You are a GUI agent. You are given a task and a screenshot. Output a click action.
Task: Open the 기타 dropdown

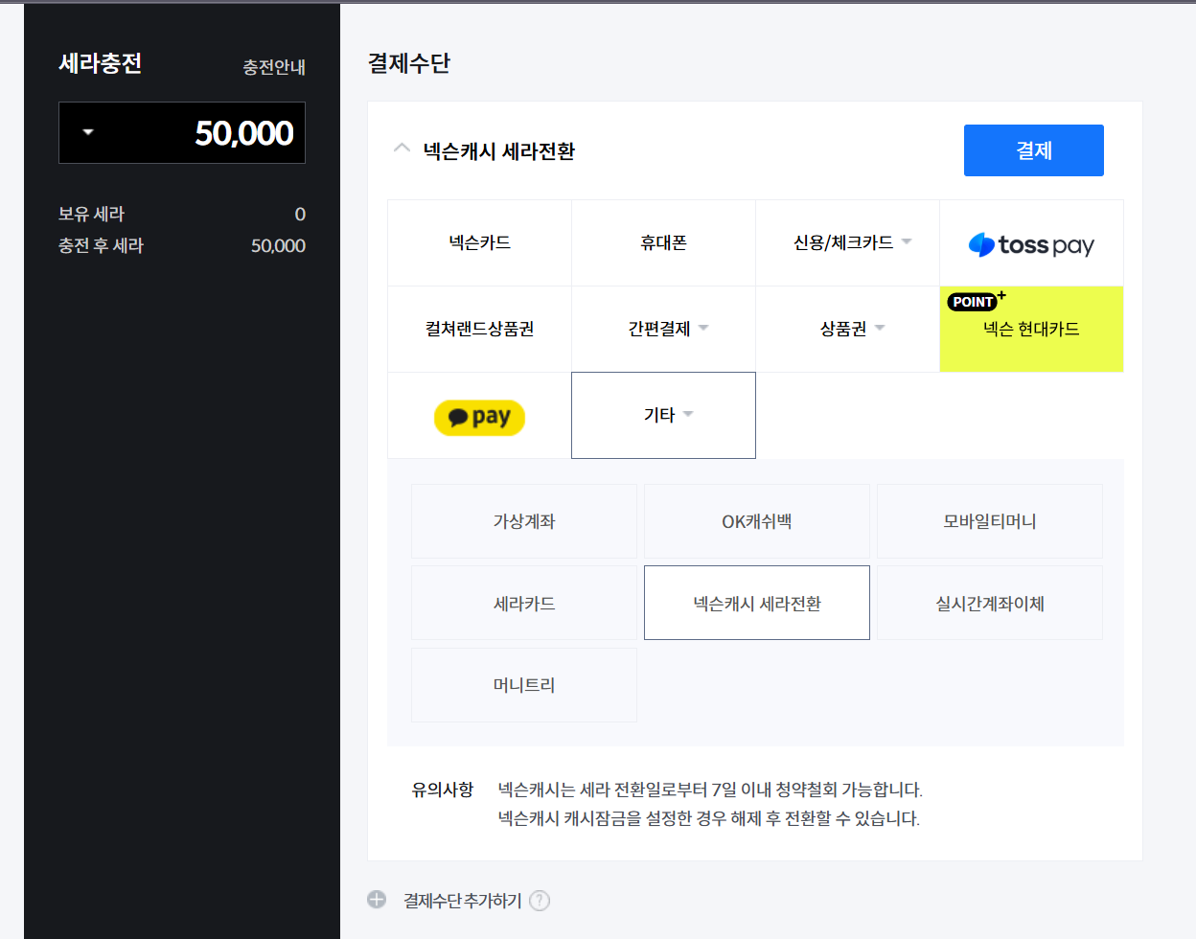click(663, 416)
